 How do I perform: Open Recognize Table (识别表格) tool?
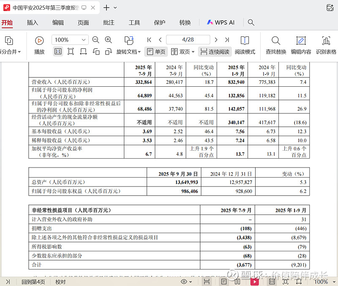coord(326,45)
